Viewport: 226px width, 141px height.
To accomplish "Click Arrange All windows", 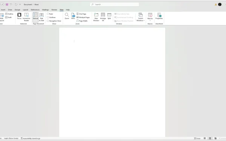I will coord(103,17).
